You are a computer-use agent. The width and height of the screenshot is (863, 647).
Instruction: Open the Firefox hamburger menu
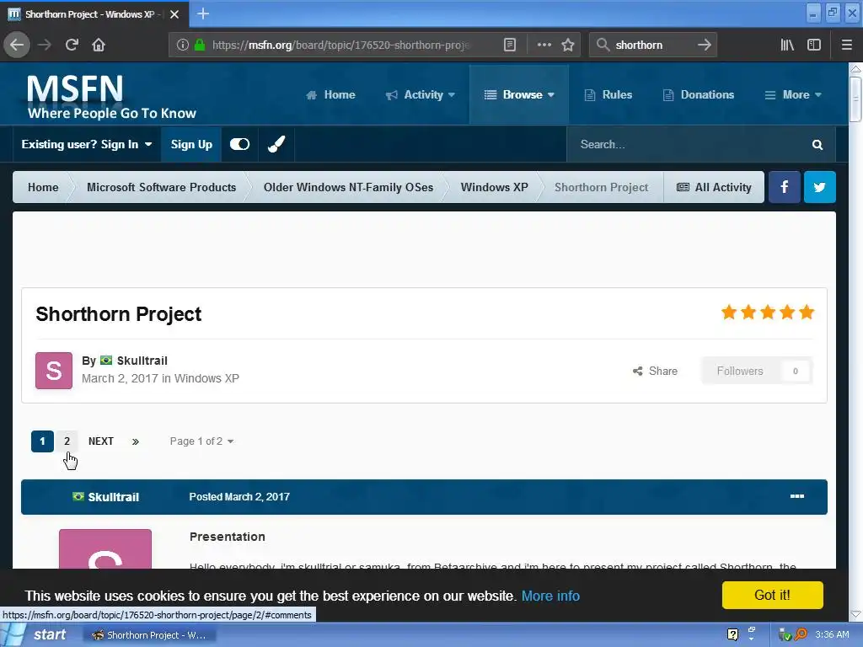click(846, 45)
